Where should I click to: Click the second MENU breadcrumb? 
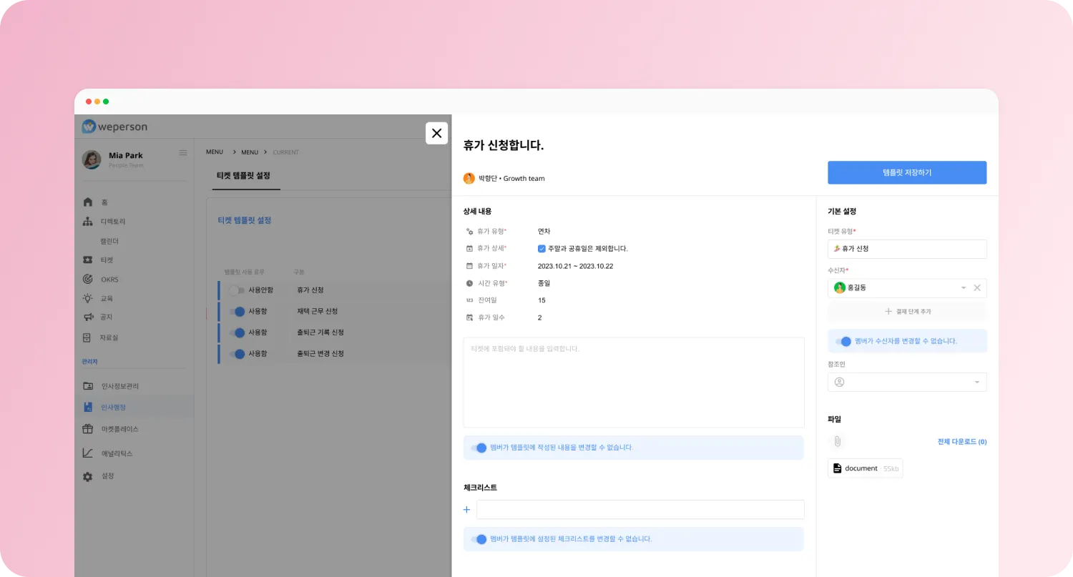(250, 152)
